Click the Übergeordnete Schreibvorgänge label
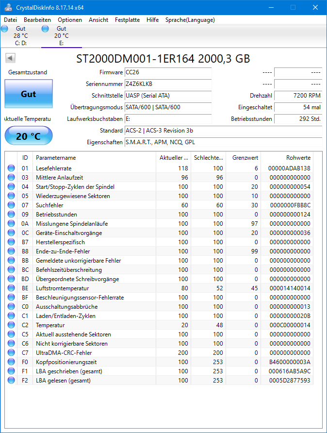 (x=77, y=279)
